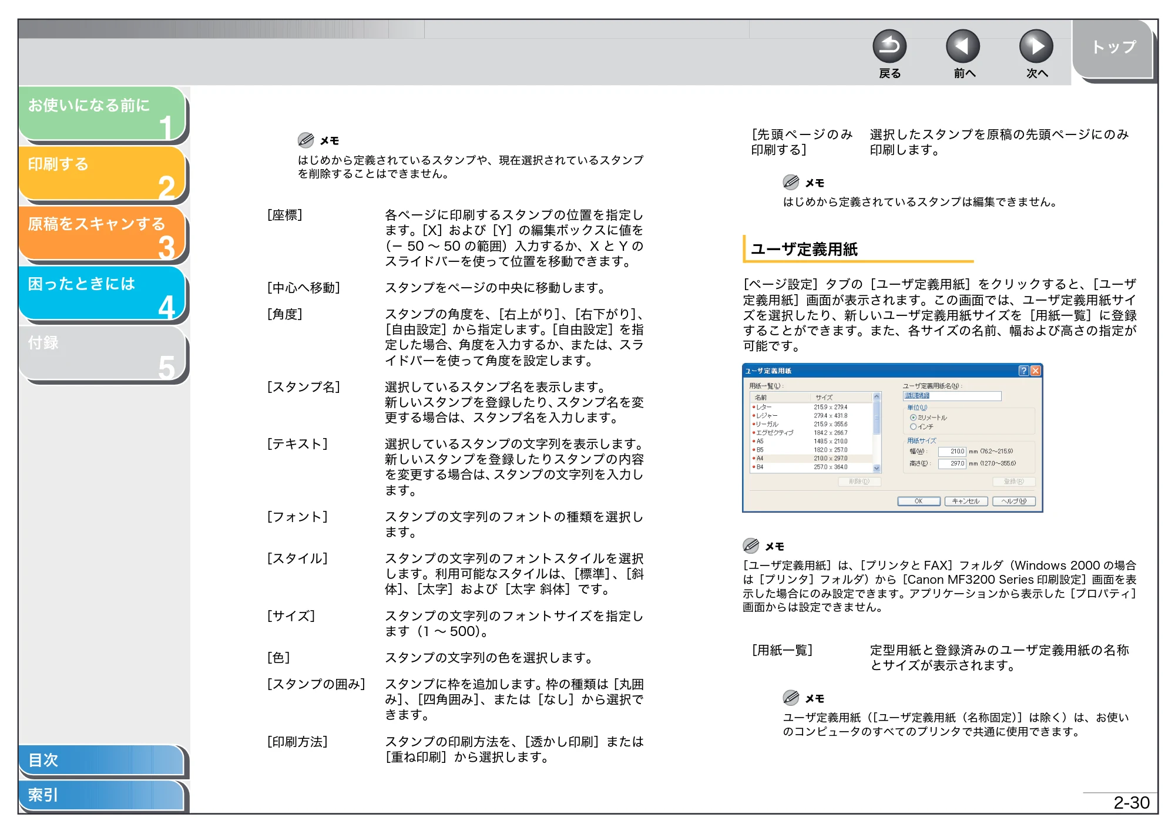Click the 戻る back icon
Screen dimensions: 1175x831
click(889, 46)
